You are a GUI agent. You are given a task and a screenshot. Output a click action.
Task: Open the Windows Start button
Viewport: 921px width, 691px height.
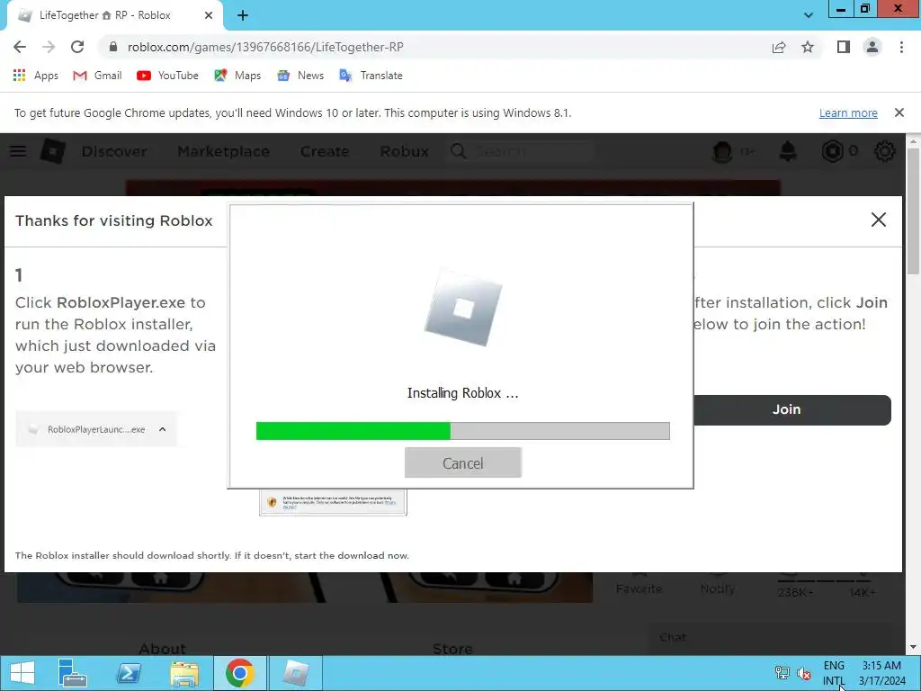tap(22, 673)
